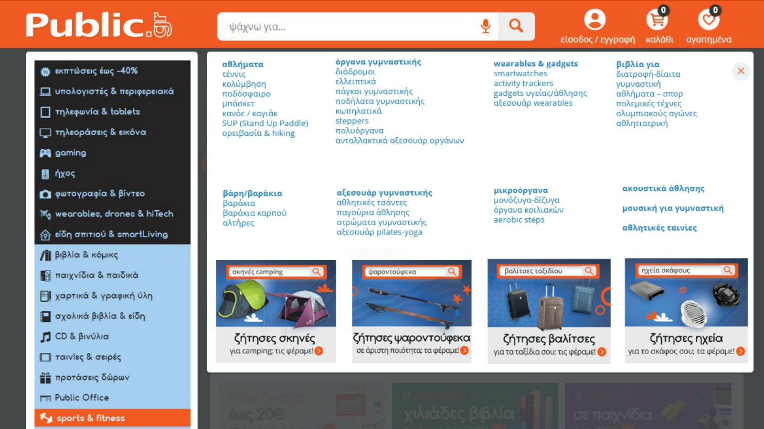Click the σκηνές camping promo banner

(276, 311)
